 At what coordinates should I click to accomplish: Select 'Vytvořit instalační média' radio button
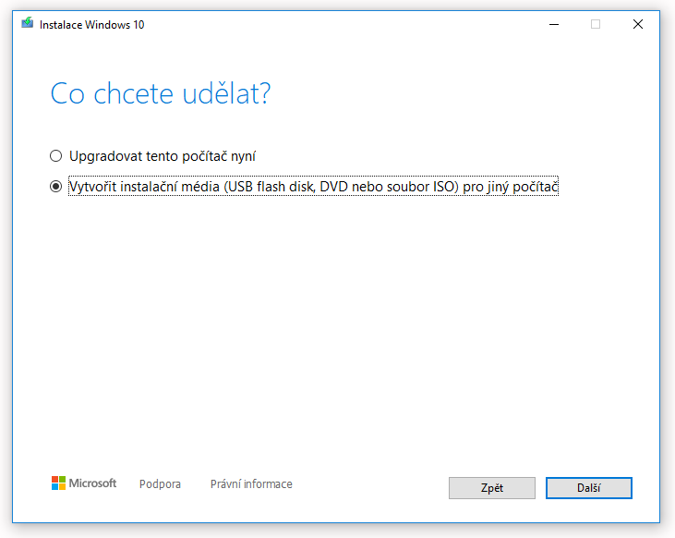[56, 187]
